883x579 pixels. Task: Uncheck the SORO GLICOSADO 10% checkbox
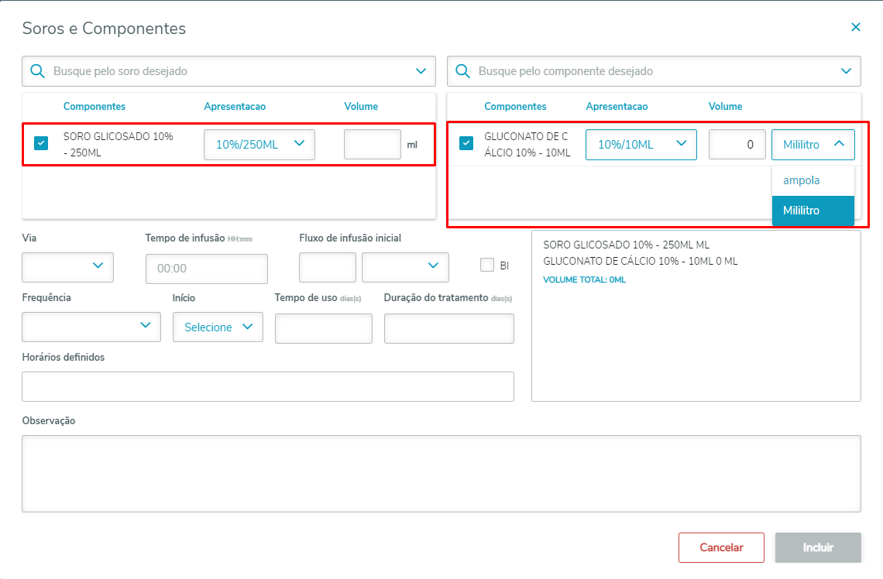(x=41, y=143)
